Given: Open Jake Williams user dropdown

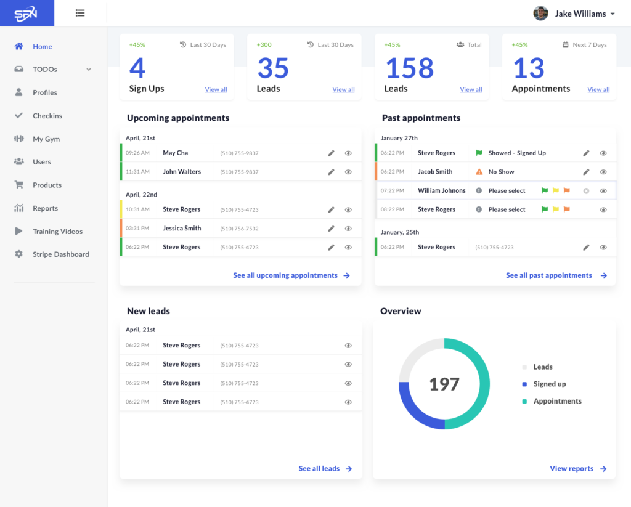Looking at the screenshot, I should coord(613,14).
